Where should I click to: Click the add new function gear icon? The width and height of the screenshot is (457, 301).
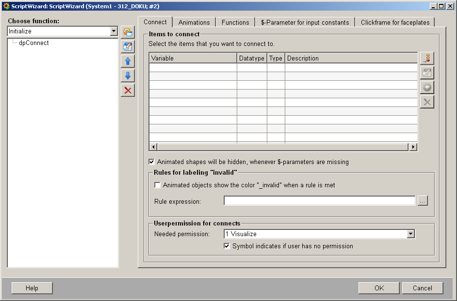(x=128, y=32)
